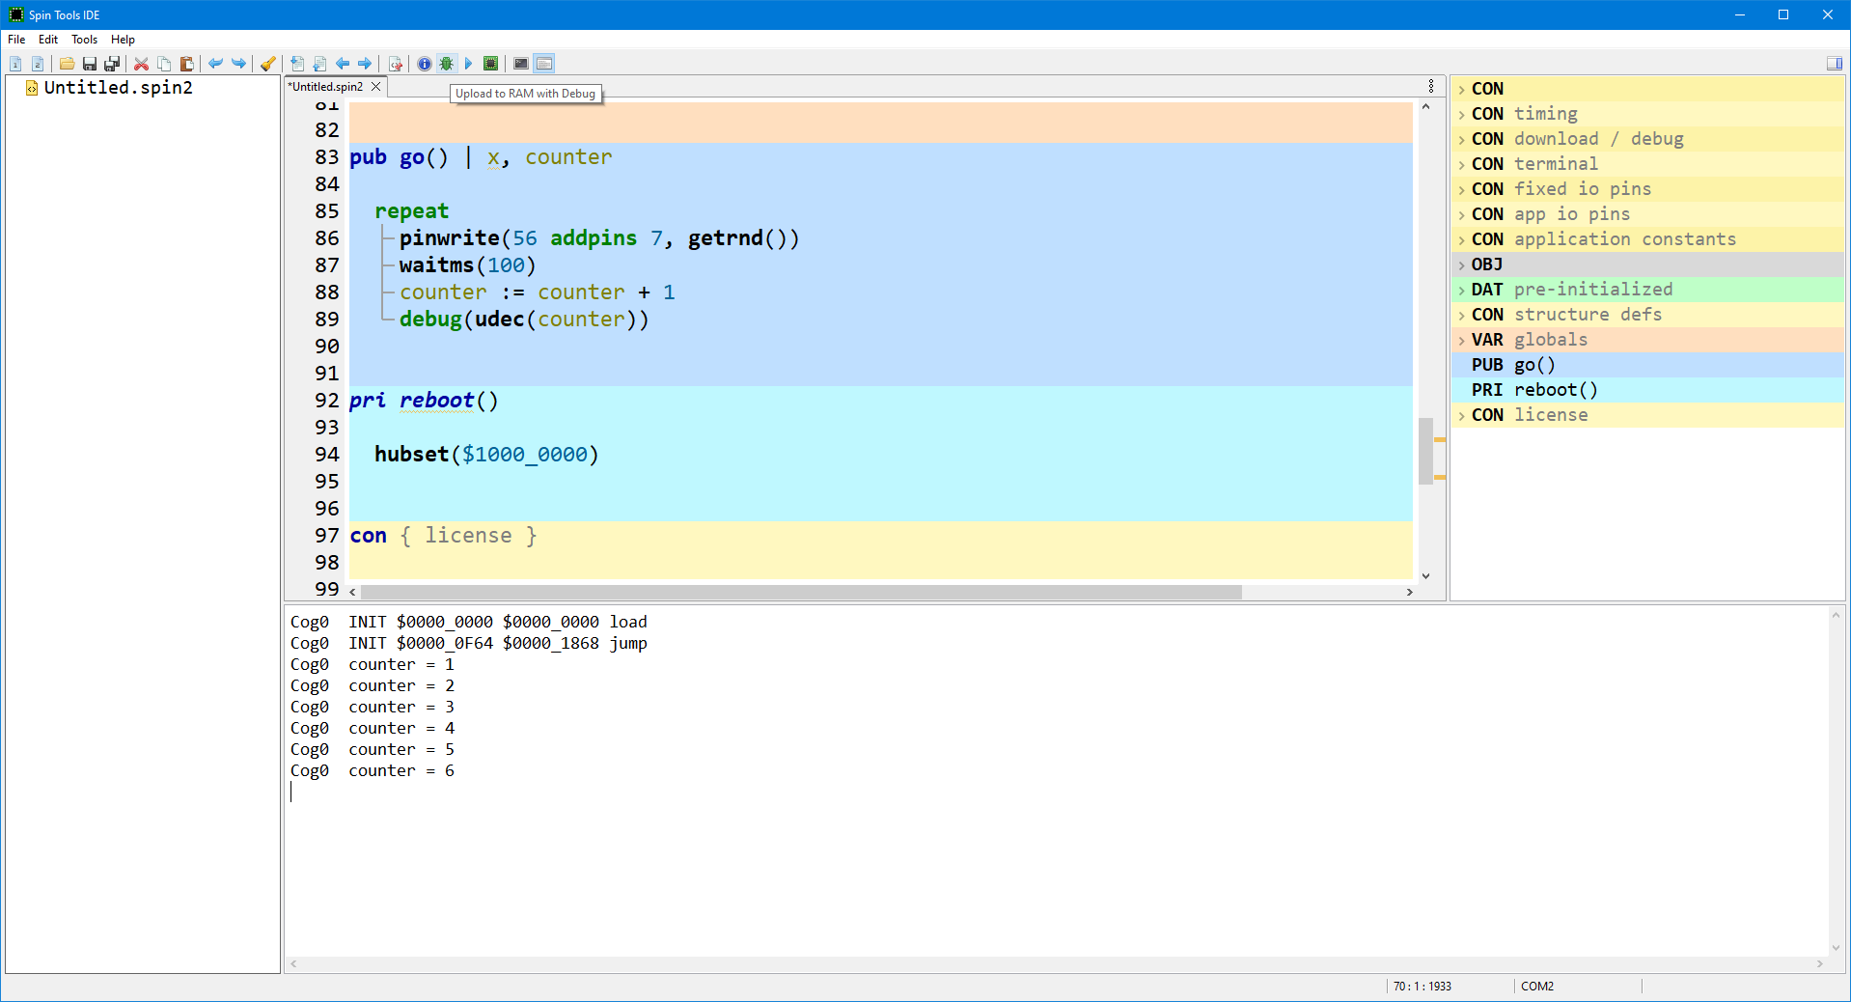Toggle the outline side panel at far right
The height and width of the screenshot is (1002, 1851).
pos(1834,64)
